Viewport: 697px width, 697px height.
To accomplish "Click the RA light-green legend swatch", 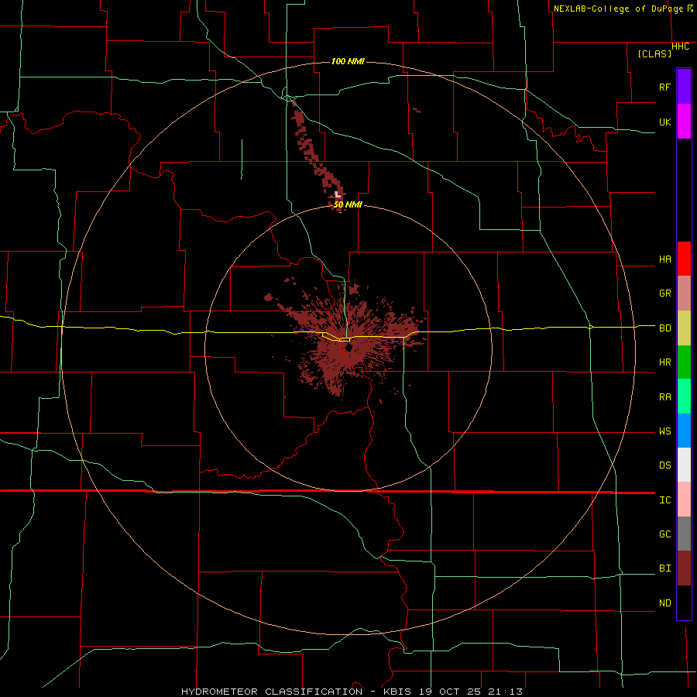I will [684, 397].
